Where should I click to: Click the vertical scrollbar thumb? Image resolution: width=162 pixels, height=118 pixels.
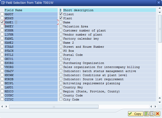coord(160,29)
